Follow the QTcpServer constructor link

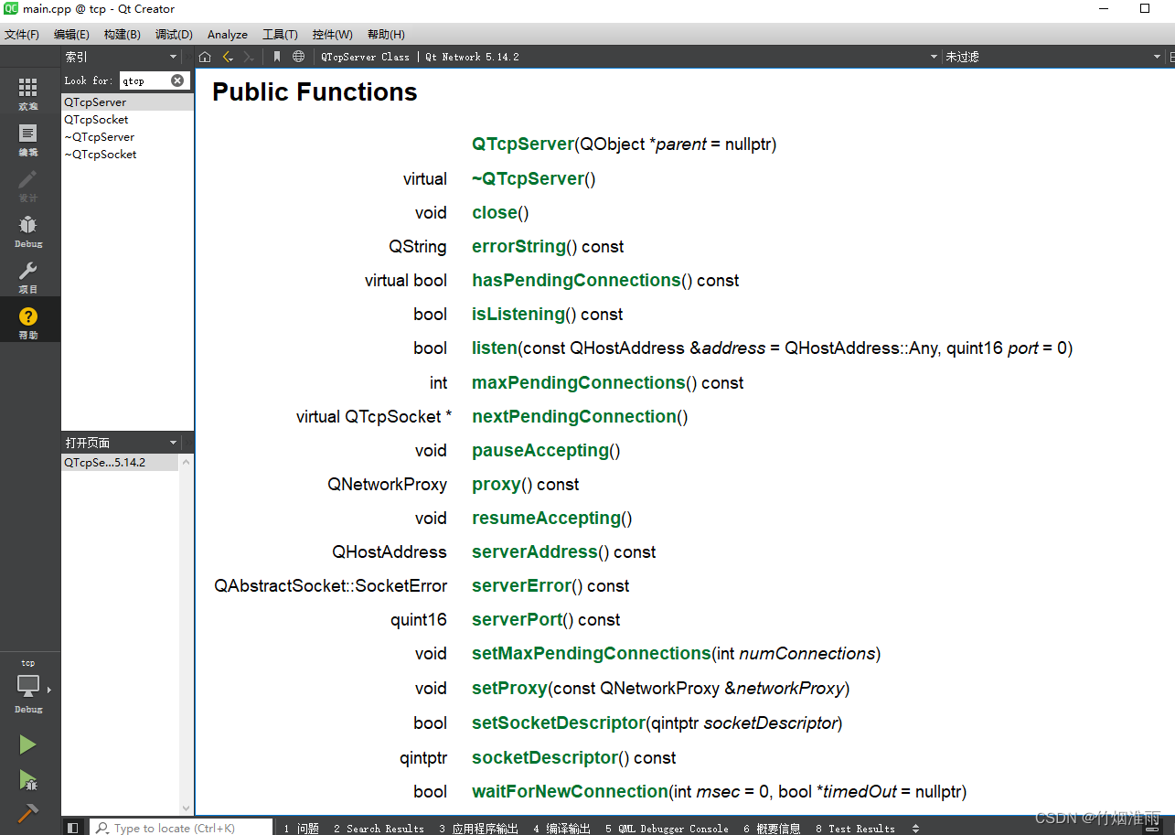(522, 144)
